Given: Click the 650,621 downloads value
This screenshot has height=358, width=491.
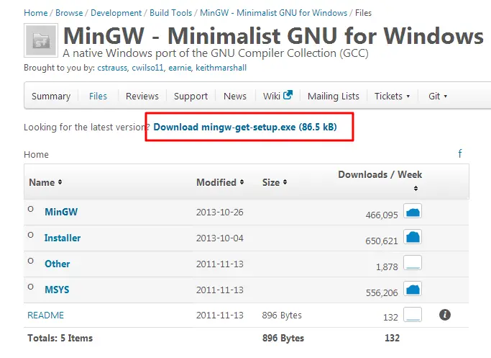Looking at the screenshot, I should 382,241.
